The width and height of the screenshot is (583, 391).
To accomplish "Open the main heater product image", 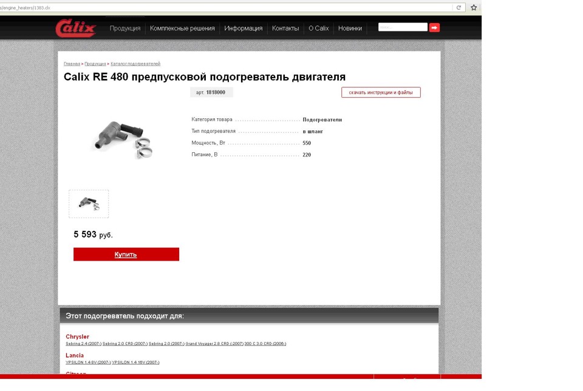I will (121, 139).
